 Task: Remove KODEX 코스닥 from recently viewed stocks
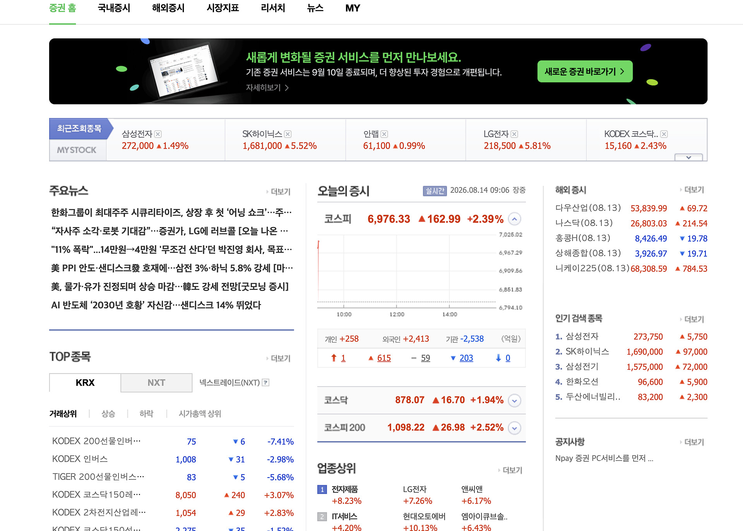click(664, 134)
